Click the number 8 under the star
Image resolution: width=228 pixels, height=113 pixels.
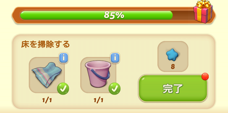click(x=173, y=67)
